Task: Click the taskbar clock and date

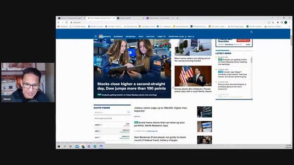Action: point(288,146)
